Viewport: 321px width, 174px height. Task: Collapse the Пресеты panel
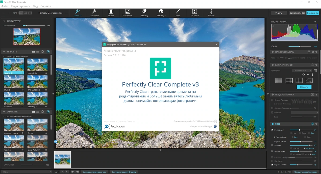click(4, 51)
